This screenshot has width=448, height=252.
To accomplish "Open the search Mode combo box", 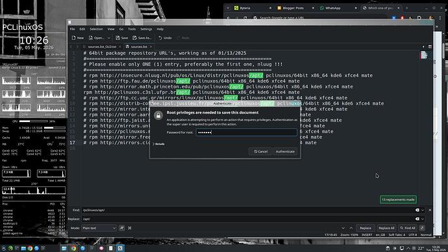I will [x=99, y=228].
